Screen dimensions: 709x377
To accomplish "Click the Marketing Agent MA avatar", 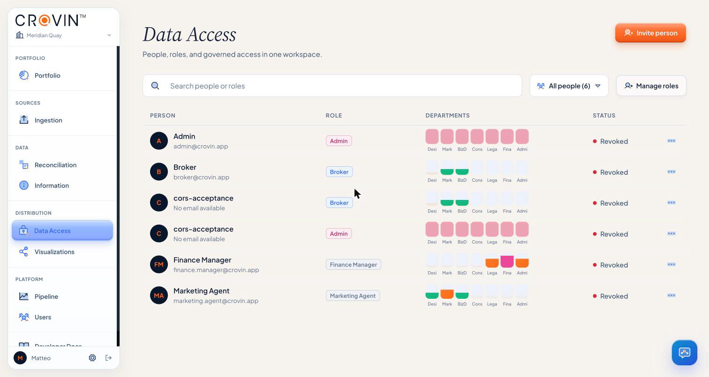I will [159, 296].
